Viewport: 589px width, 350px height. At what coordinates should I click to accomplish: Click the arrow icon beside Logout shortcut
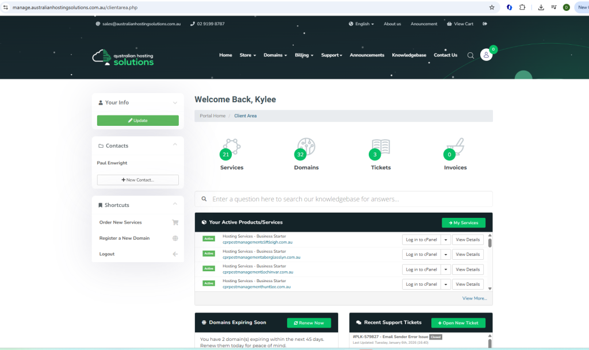pos(175,254)
